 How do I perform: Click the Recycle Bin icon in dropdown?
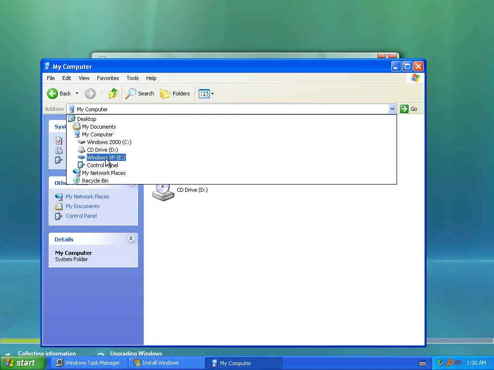(76, 180)
